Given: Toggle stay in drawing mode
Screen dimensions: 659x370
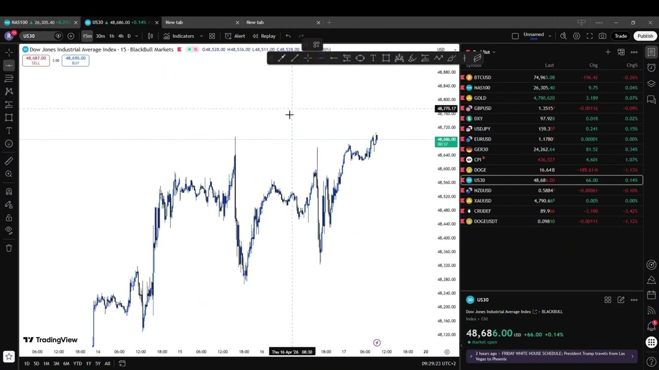Looking at the screenshot, I should click(9, 205).
